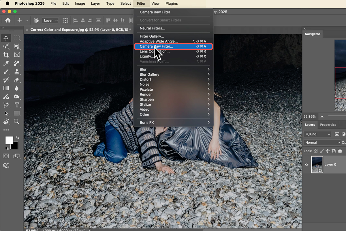Select the Pen tool
The height and width of the screenshot is (231, 346).
point(6,105)
